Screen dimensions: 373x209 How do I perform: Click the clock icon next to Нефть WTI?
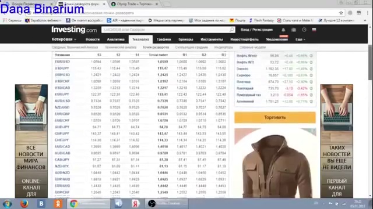tap(311, 62)
